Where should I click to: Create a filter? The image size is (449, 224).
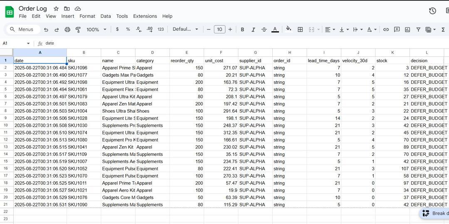418,29
